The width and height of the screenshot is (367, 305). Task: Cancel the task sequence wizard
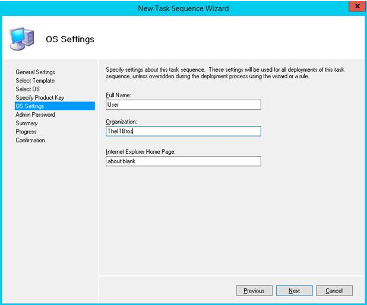coord(334,291)
